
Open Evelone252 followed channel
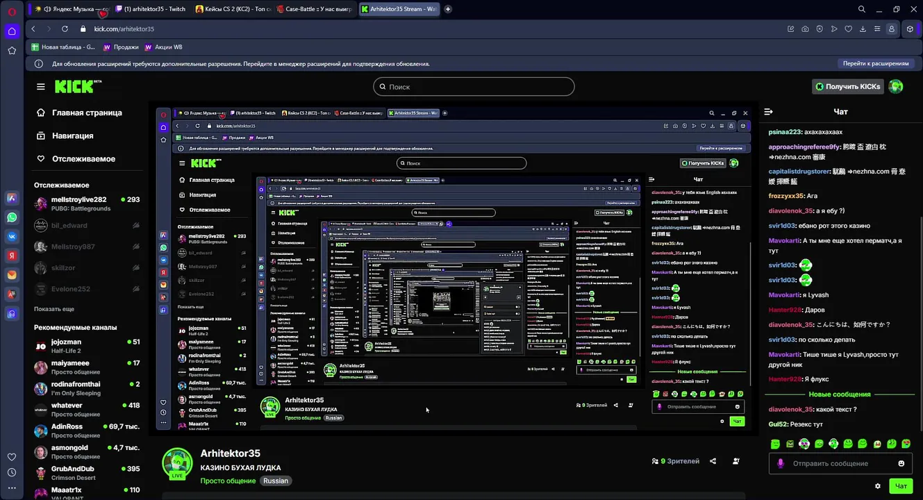click(87, 289)
